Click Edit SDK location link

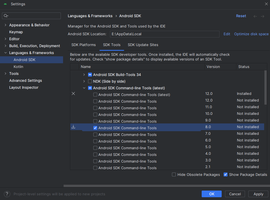[x=227, y=34]
